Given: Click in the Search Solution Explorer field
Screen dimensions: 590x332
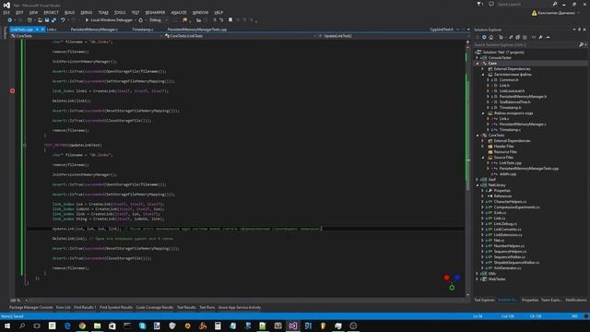Looking at the screenshot, I should point(526,45).
